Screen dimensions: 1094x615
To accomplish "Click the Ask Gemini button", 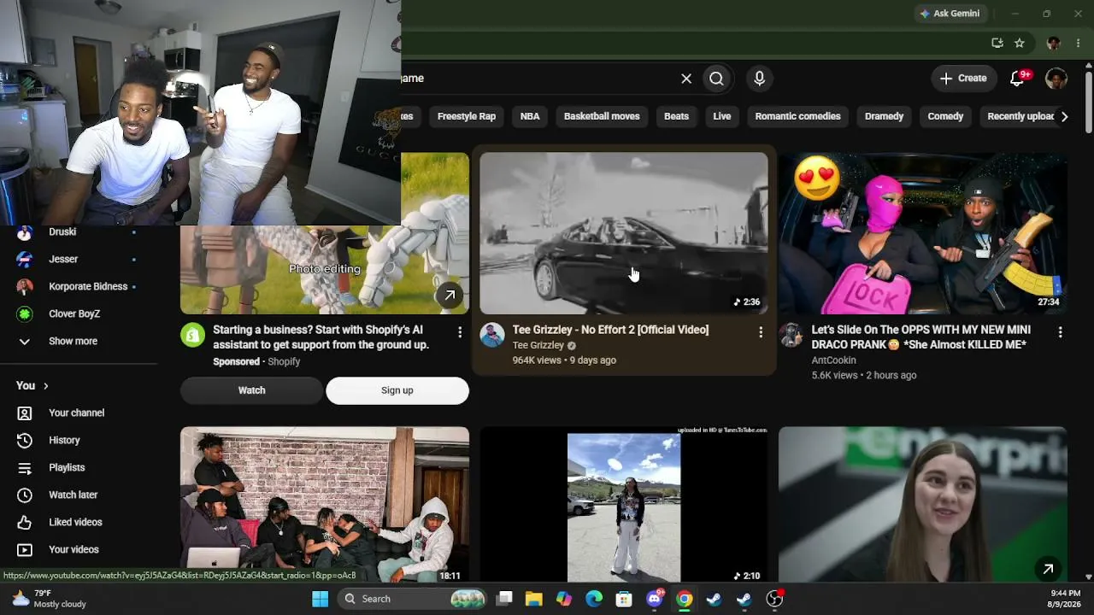I will (950, 14).
